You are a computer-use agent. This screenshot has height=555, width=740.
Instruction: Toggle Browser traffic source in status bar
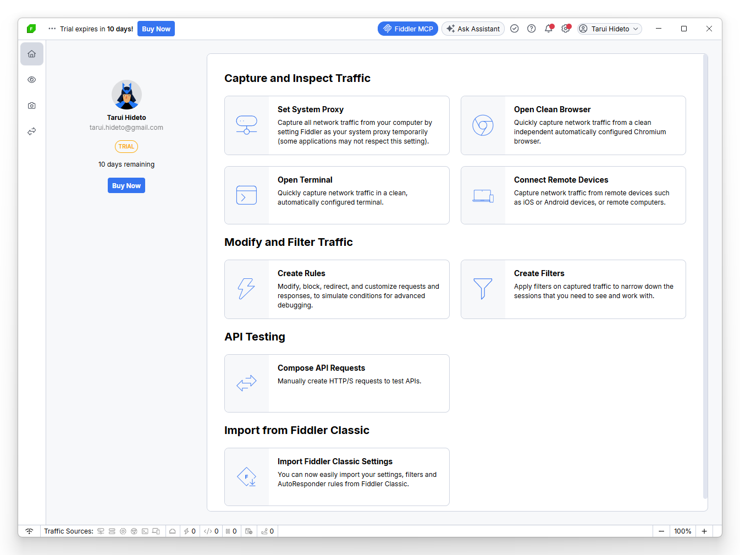pyautogui.click(x=134, y=531)
